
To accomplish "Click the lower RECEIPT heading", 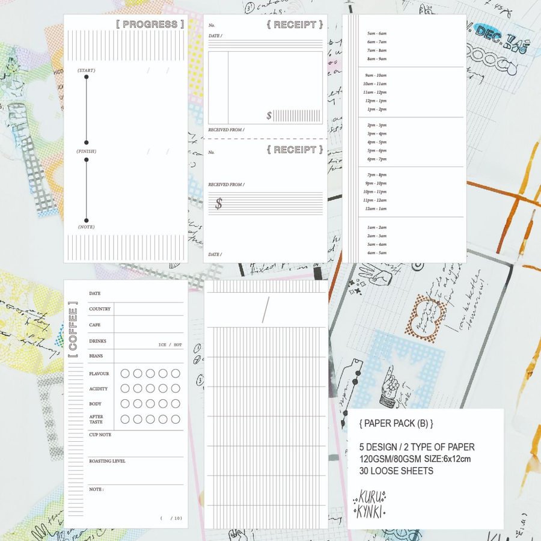I will point(295,150).
